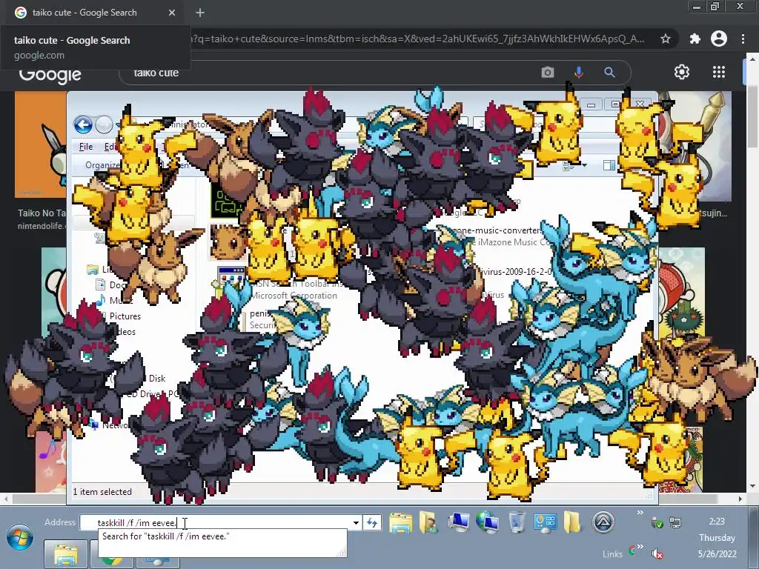
Task: Click the Links toolbar label
Action: click(x=612, y=554)
